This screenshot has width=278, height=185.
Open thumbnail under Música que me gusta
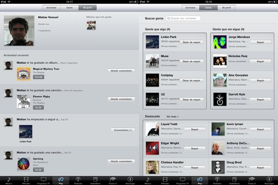tap(91, 25)
